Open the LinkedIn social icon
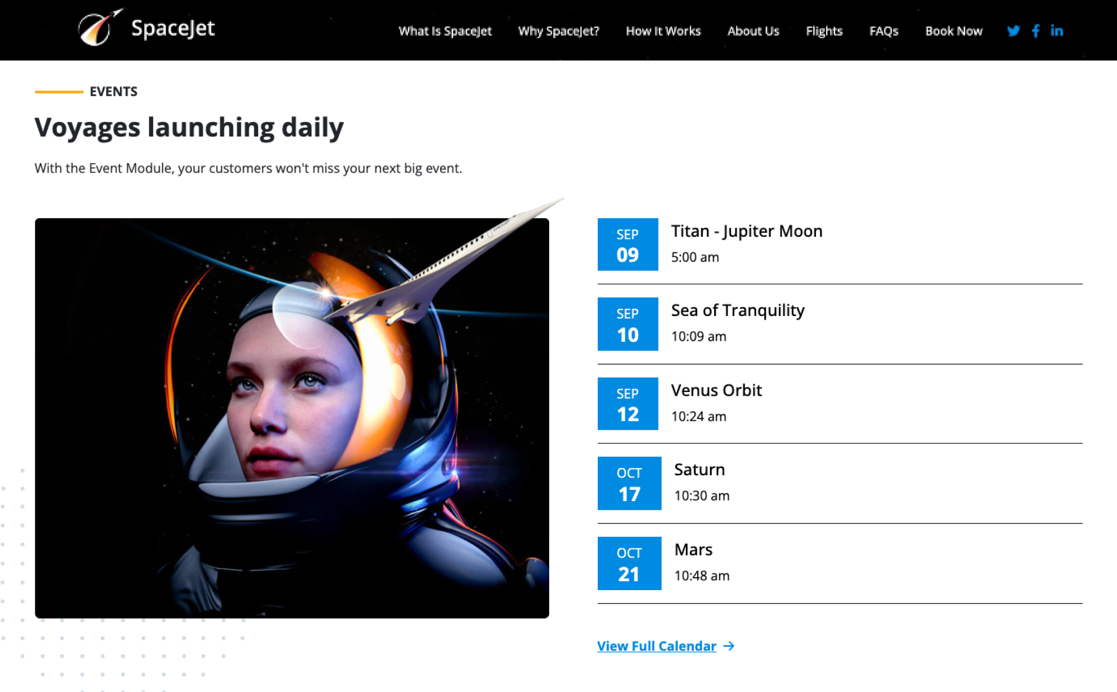This screenshot has width=1117, height=692. (x=1056, y=31)
